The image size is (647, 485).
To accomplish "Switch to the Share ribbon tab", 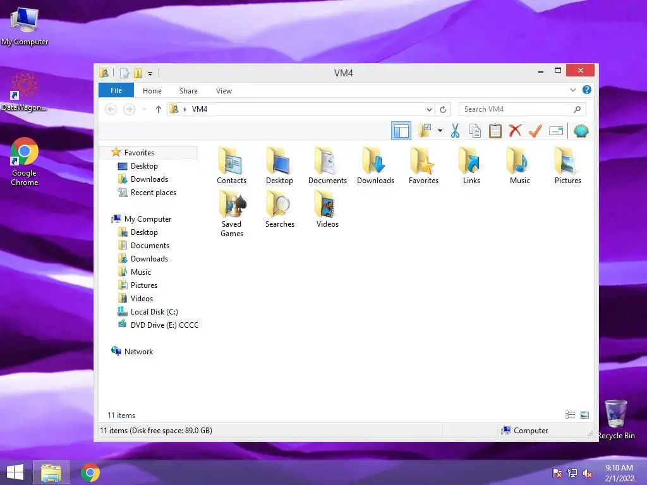I will pyautogui.click(x=188, y=91).
